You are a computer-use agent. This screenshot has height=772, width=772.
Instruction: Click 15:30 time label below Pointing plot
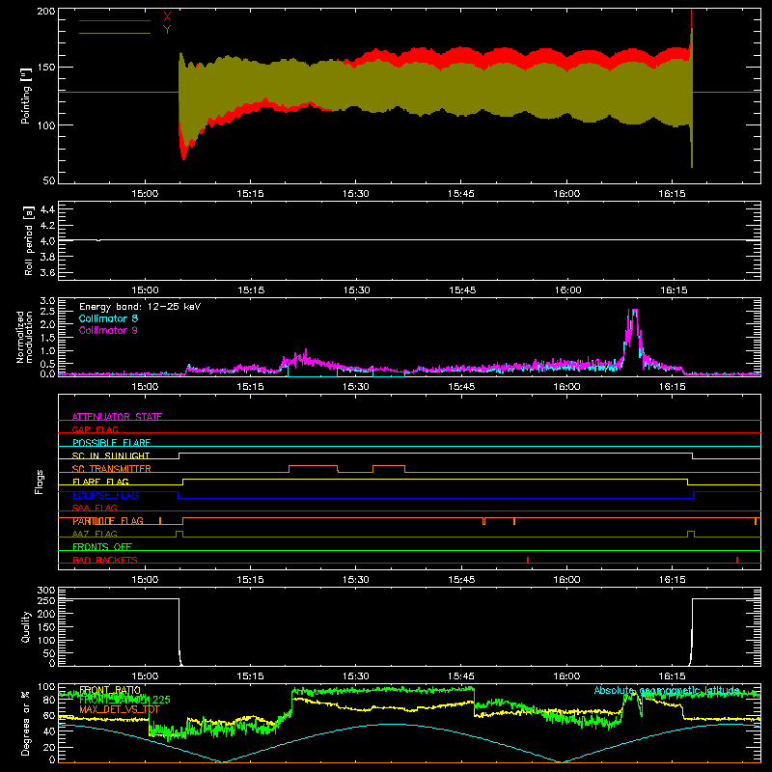(355, 194)
